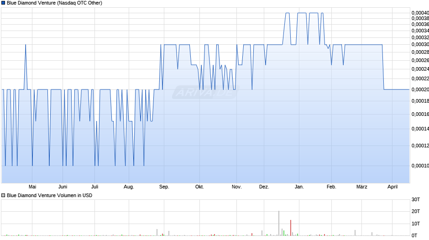
Task: Click the 0,00030 price axis value
Action: tap(420, 44)
